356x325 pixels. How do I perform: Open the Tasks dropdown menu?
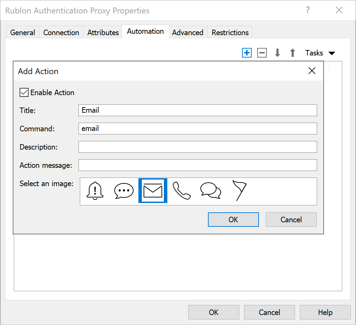320,53
